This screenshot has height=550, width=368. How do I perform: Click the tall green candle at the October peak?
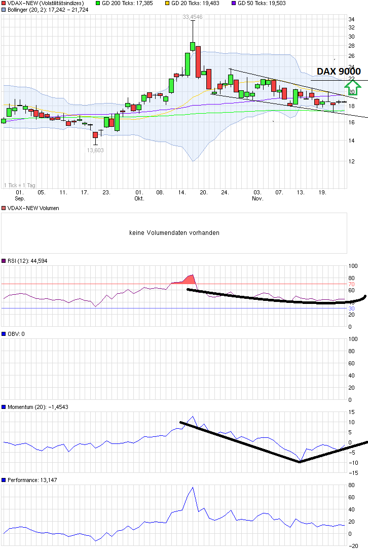tap(188, 64)
